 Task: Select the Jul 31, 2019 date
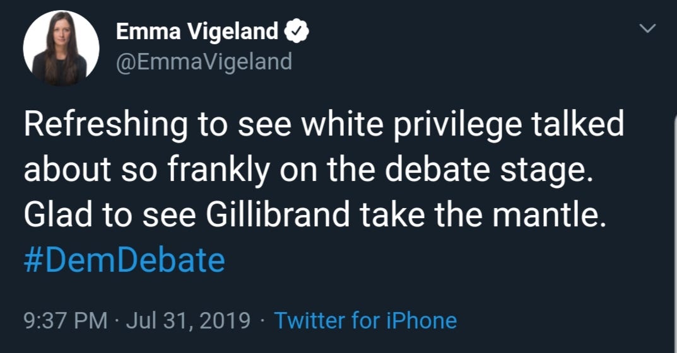point(189,320)
